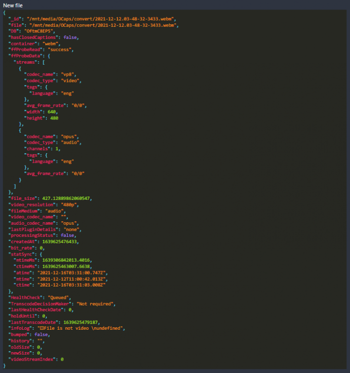Viewport: 350px width, 373px height.
Task: Click the hasClosedCaptions false value
Action: pos(70,37)
